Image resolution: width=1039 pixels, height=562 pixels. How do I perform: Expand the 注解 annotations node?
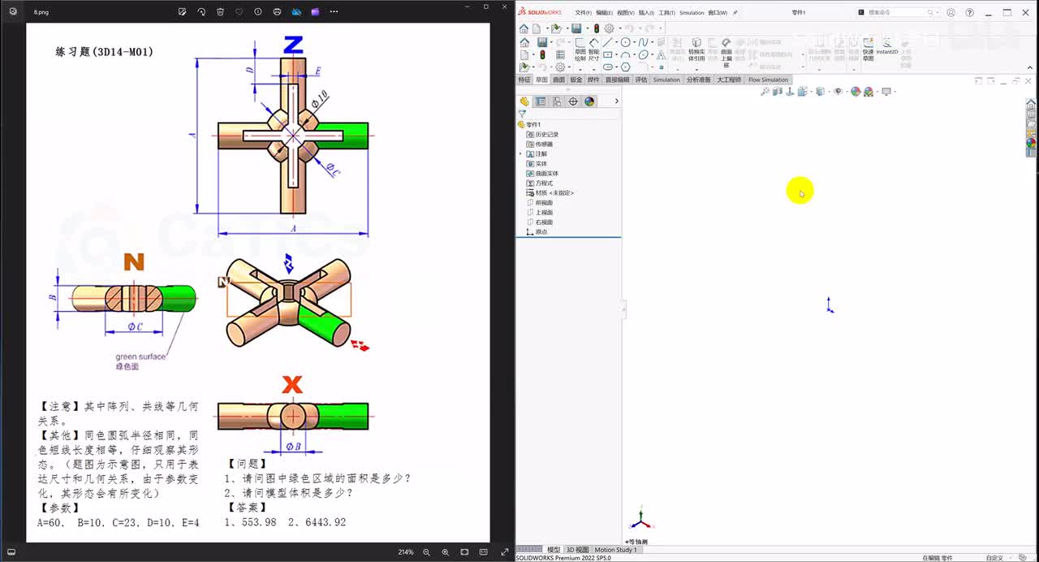(x=520, y=153)
